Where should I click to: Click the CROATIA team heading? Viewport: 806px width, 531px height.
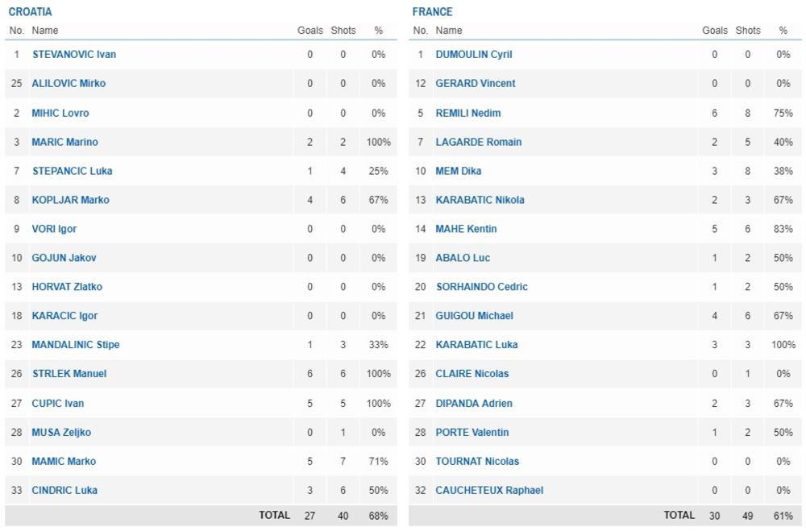pyautogui.click(x=31, y=12)
